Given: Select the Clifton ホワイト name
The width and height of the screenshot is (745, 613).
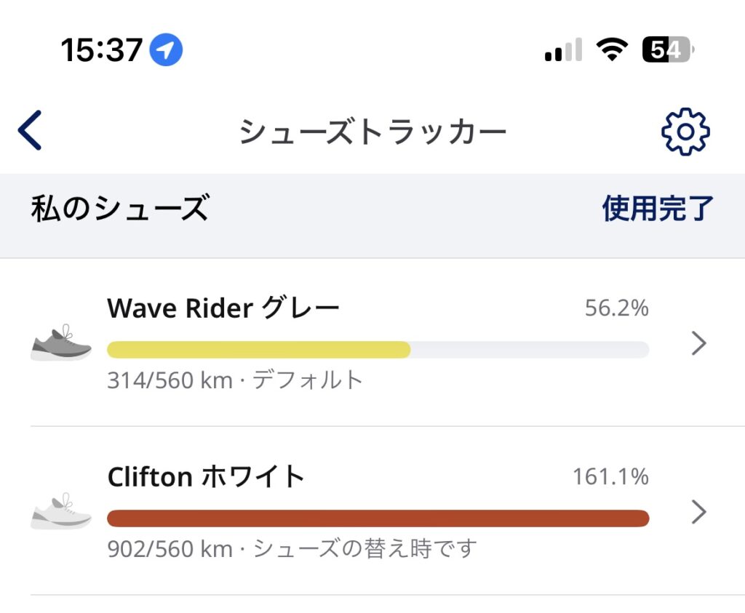Looking at the screenshot, I should pyautogui.click(x=206, y=477).
